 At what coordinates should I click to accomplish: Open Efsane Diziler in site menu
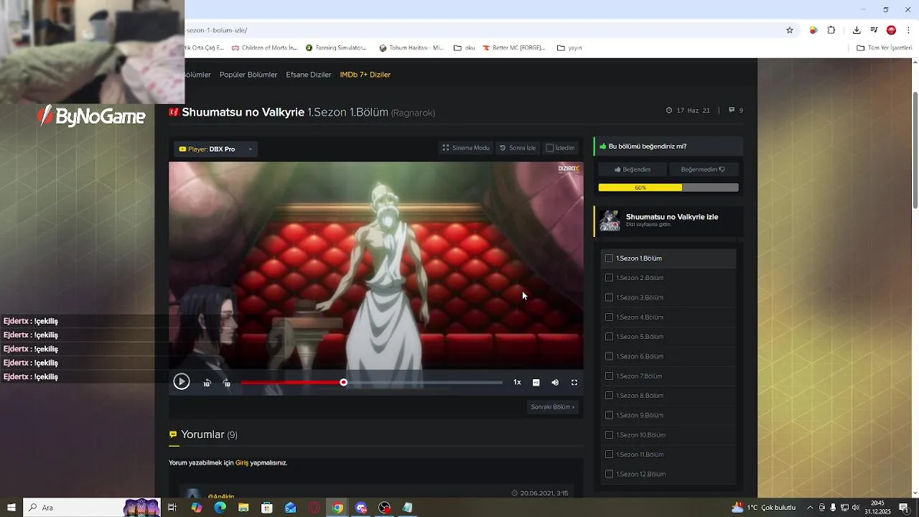tap(309, 75)
